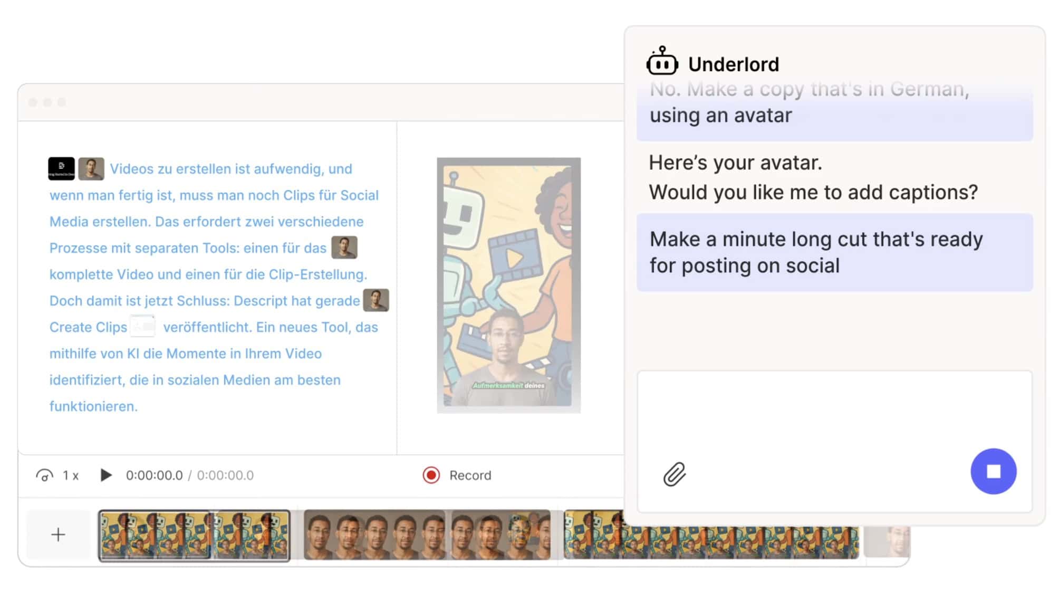Click the image placeholder after 'Create Clips'
The image size is (1059, 590).
143,326
